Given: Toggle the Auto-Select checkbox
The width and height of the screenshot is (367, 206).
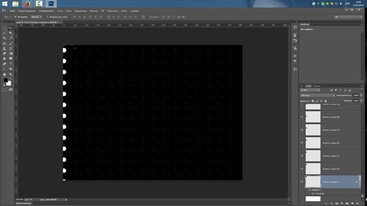Looking at the screenshot, I should pyautogui.click(x=15, y=17).
